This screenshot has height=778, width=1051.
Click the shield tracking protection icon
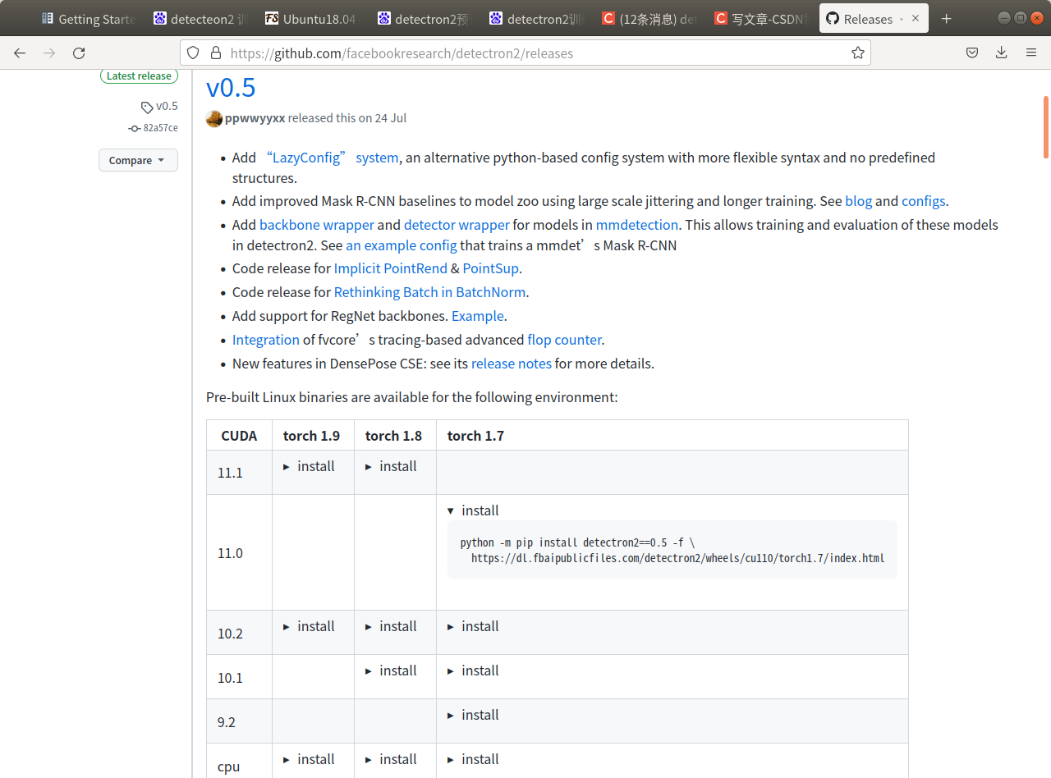193,53
